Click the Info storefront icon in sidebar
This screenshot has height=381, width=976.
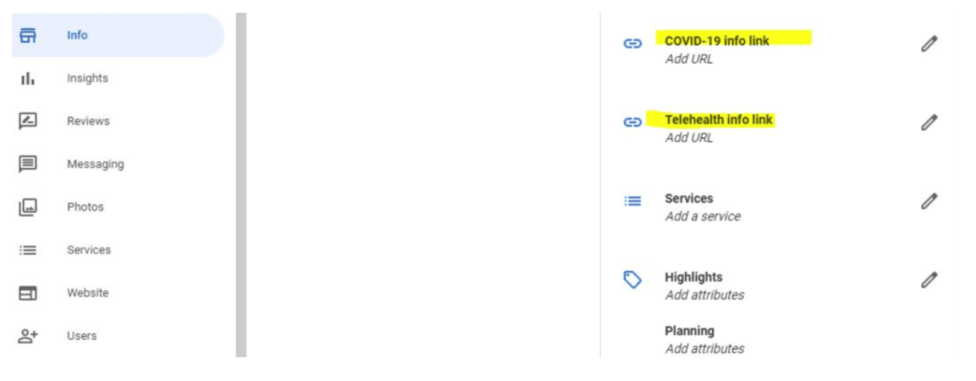[28, 35]
